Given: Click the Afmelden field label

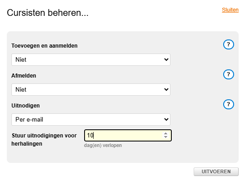Looking at the screenshot, I should click(24, 76).
